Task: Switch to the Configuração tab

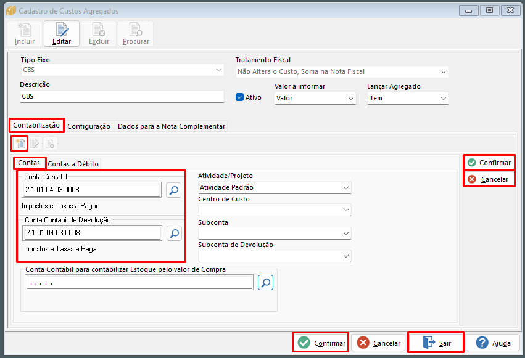Action: (89, 126)
